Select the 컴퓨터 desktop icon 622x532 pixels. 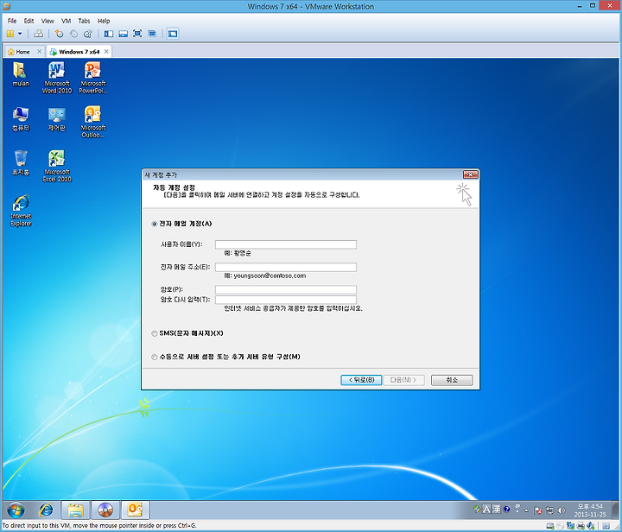coord(20,119)
